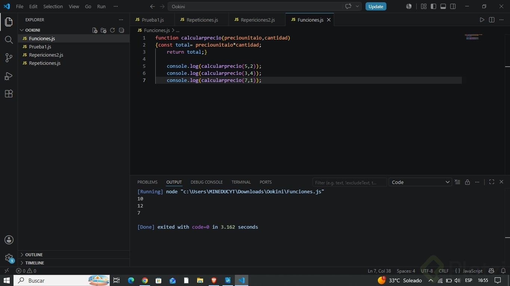
Task: Open the Explorer view in activity bar
Action: (x=9, y=22)
